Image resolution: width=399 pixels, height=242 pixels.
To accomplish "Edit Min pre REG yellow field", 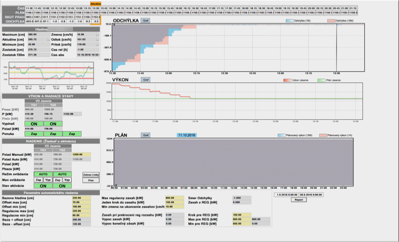I will click(x=242, y=224).
